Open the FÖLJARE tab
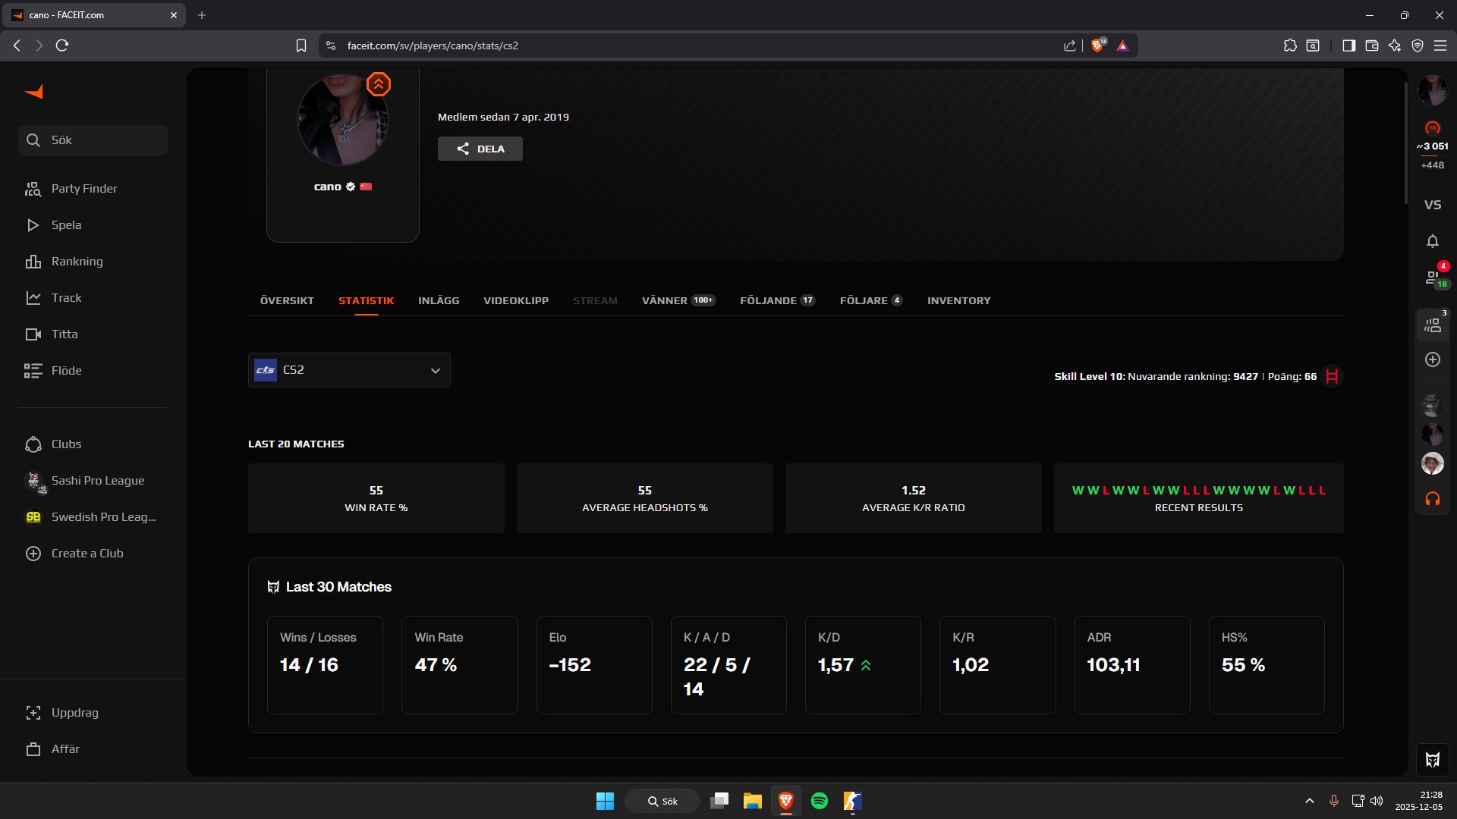 [870, 301]
